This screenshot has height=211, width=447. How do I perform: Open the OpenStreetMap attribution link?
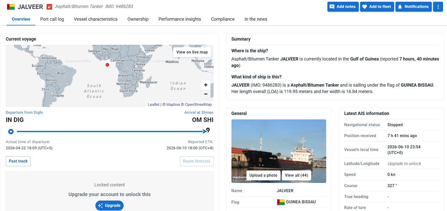(x=199, y=105)
